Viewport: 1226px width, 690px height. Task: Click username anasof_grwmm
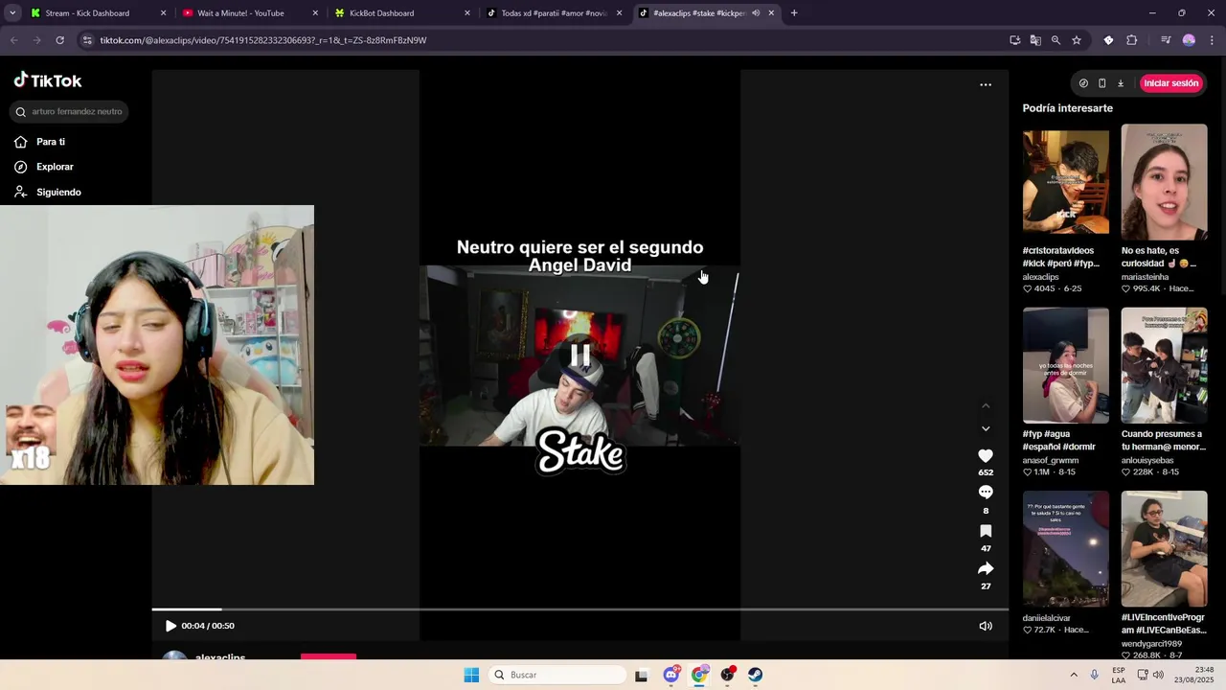[x=1050, y=461]
